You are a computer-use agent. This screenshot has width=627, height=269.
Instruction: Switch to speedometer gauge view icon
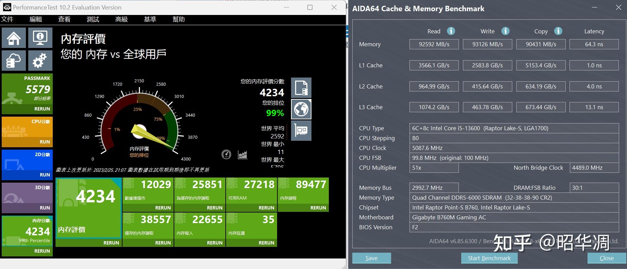(226, 154)
